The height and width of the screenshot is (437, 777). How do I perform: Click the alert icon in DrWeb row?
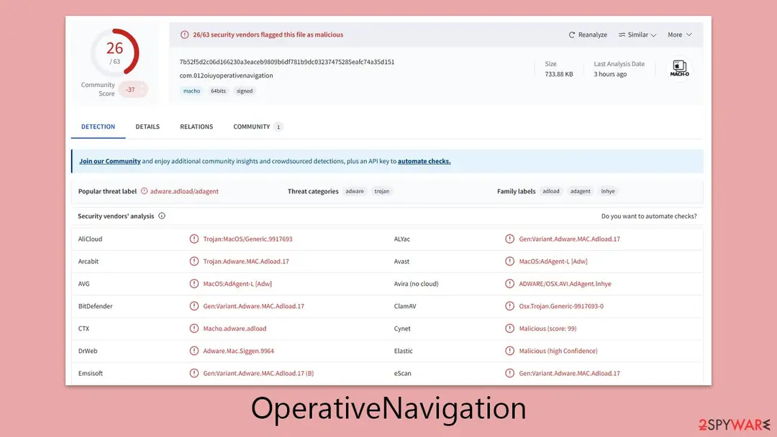[x=194, y=351]
